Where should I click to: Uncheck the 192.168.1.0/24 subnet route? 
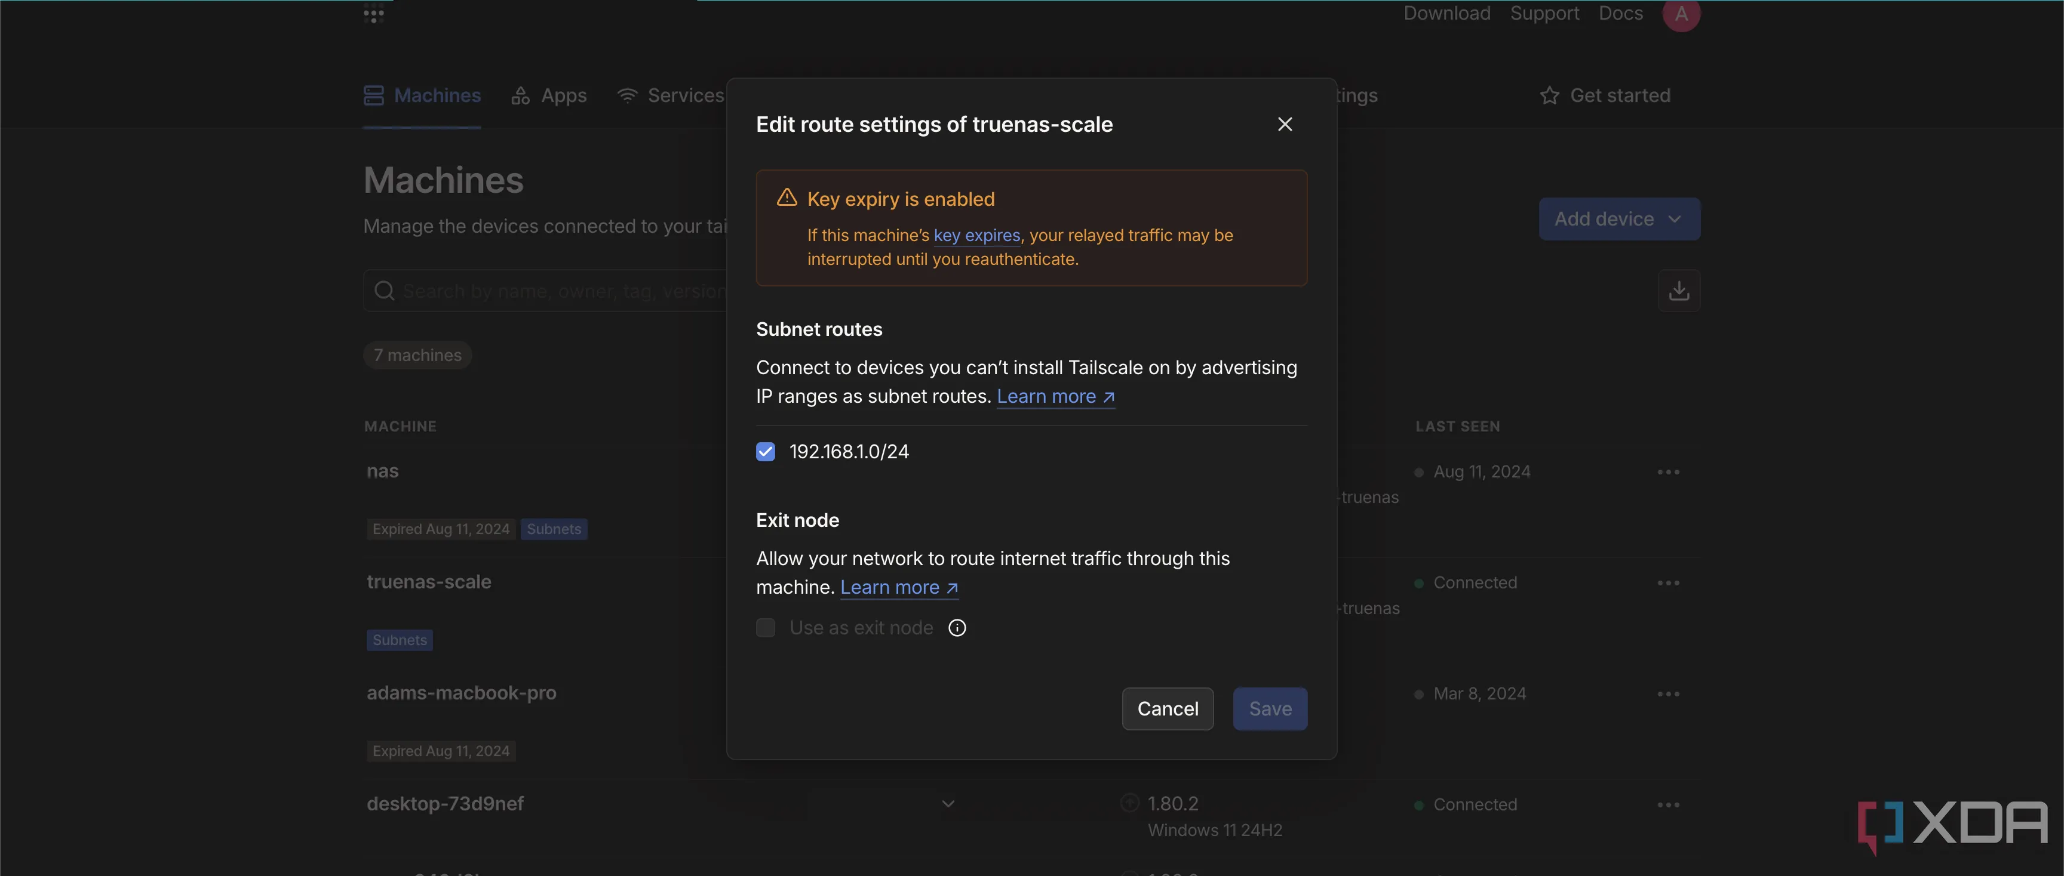(765, 452)
